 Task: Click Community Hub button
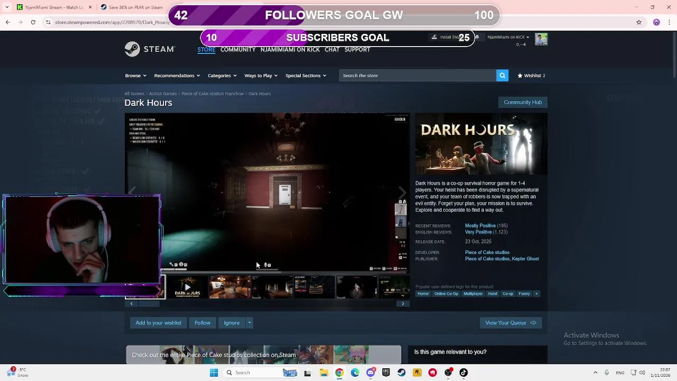[523, 102]
